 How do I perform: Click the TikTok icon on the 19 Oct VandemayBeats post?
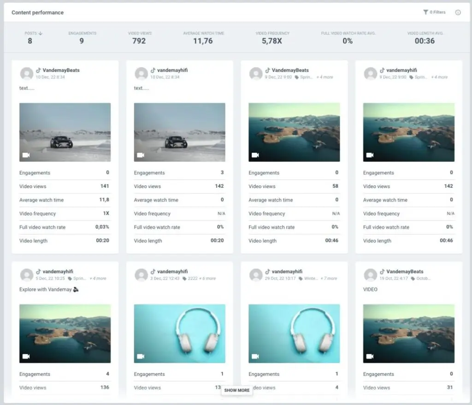(x=382, y=272)
